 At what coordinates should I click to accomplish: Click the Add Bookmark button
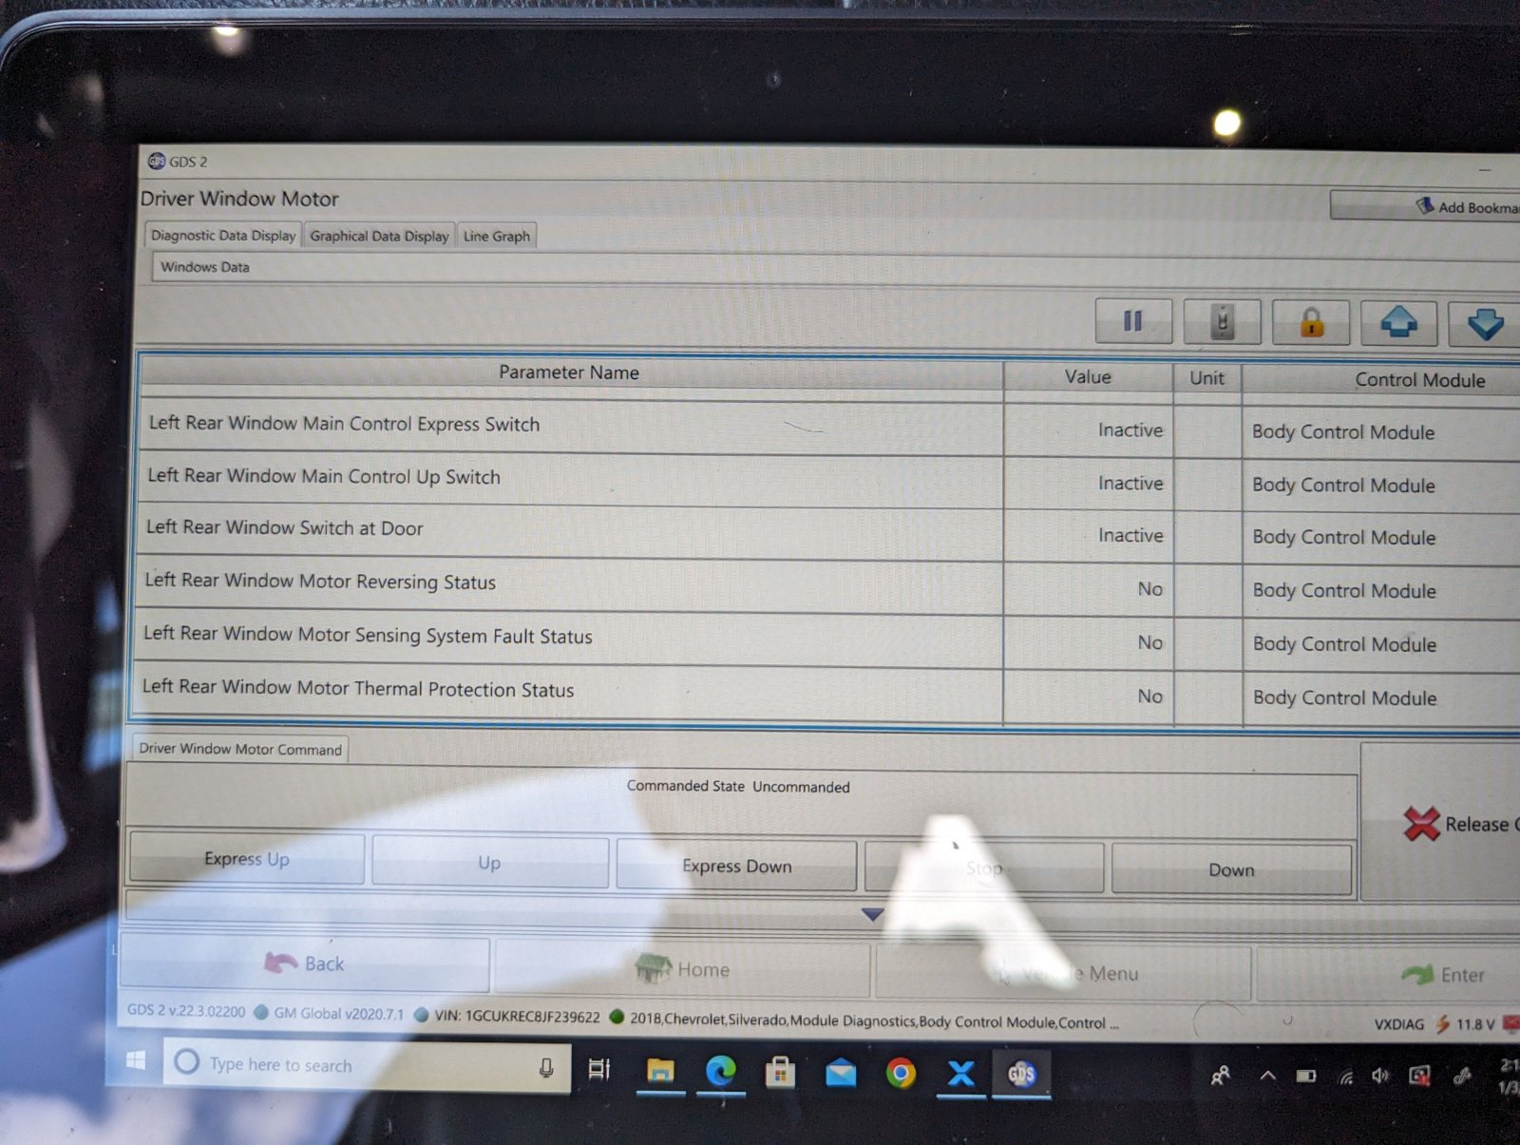pos(1425,206)
